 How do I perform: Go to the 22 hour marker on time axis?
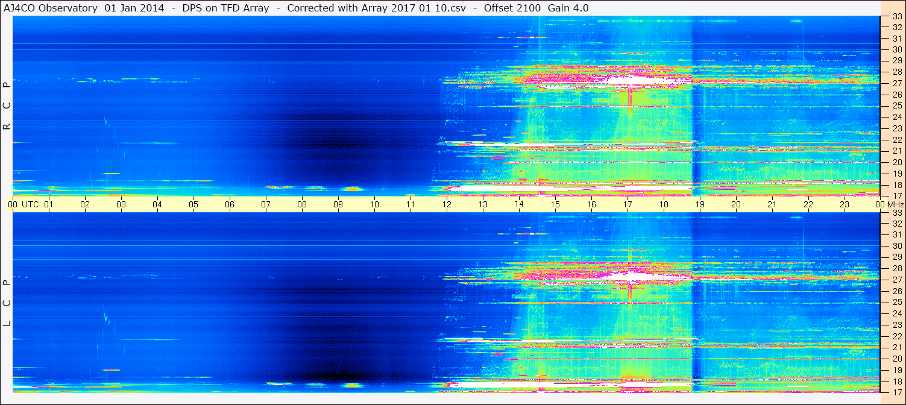(808, 204)
